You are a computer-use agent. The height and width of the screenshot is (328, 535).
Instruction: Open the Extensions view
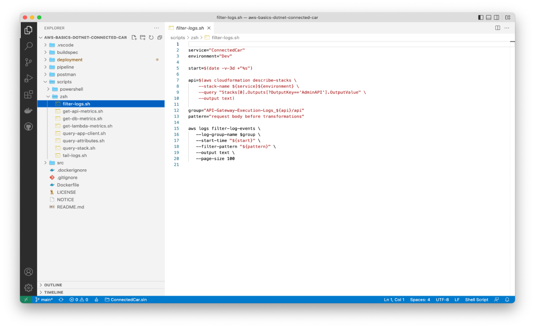28,94
